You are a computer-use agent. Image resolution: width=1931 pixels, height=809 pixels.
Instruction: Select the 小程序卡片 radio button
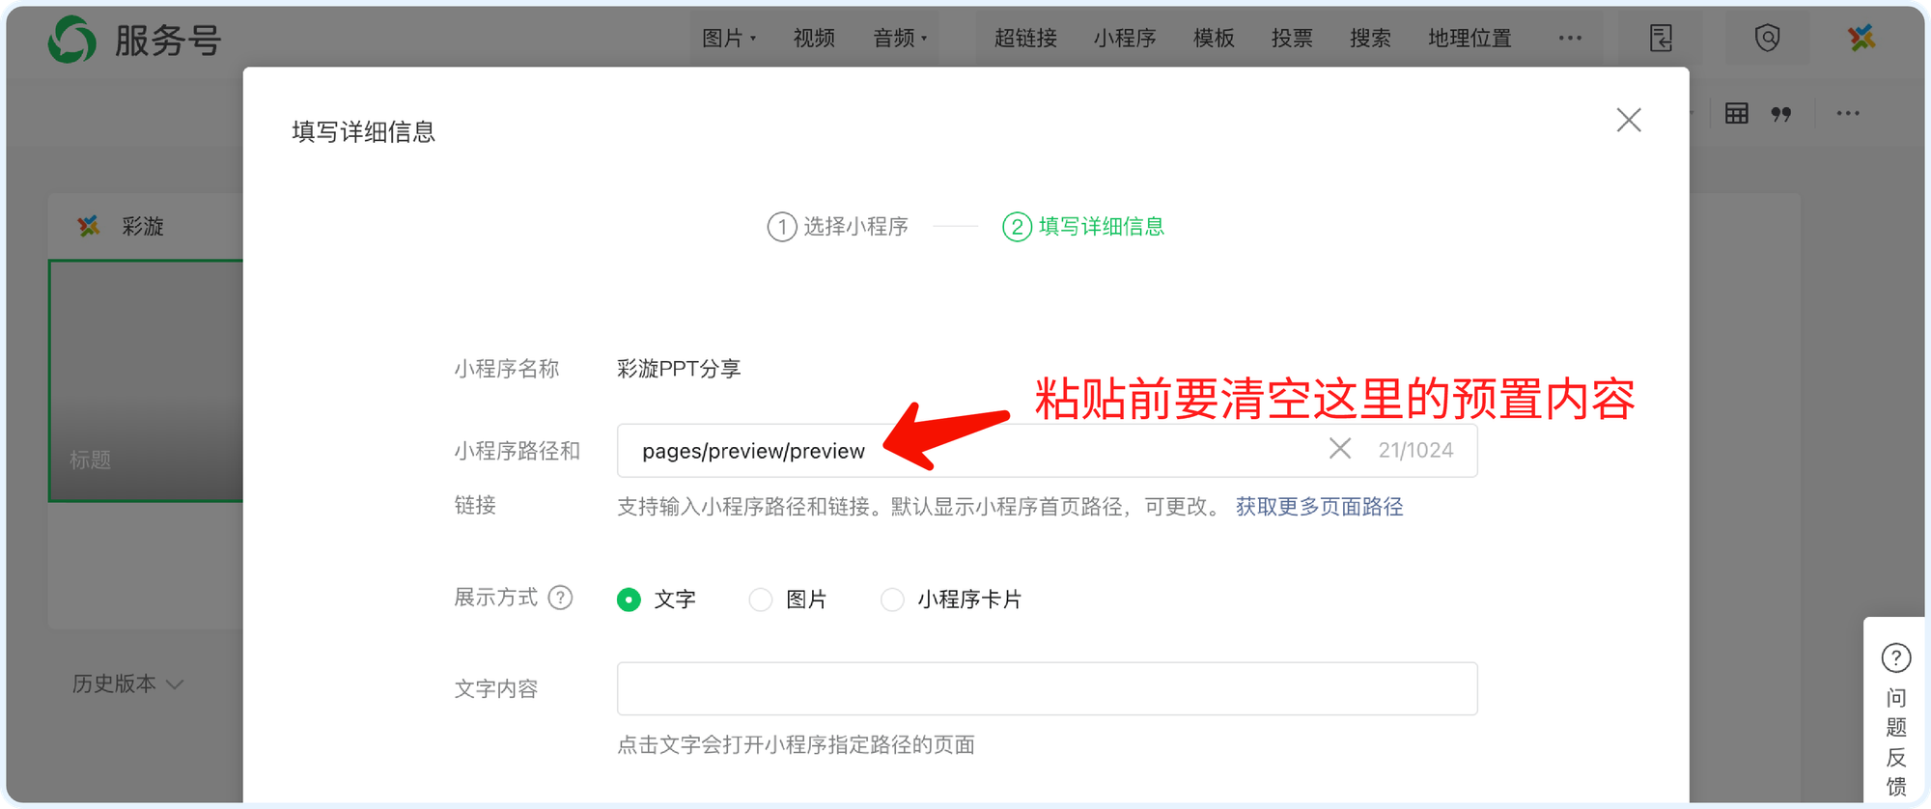(x=892, y=600)
